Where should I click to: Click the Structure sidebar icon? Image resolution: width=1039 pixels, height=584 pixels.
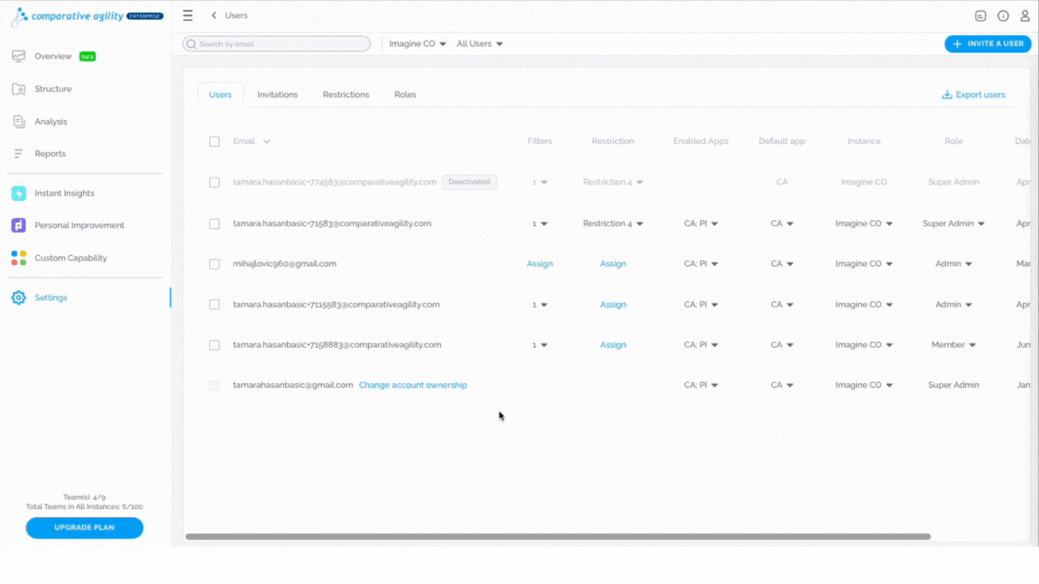click(x=19, y=88)
